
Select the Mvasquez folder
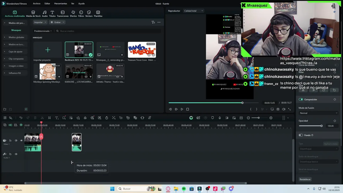[16, 30]
